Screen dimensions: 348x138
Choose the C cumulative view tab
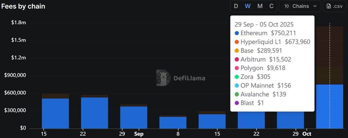271,6
